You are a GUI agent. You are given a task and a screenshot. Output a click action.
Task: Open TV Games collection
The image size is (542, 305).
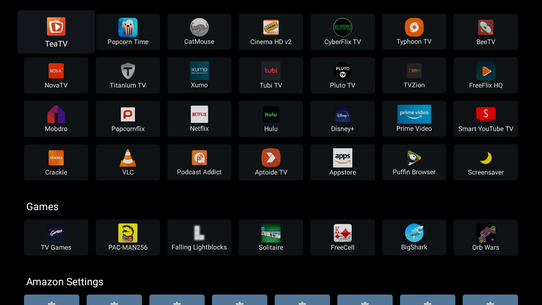[56, 237]
